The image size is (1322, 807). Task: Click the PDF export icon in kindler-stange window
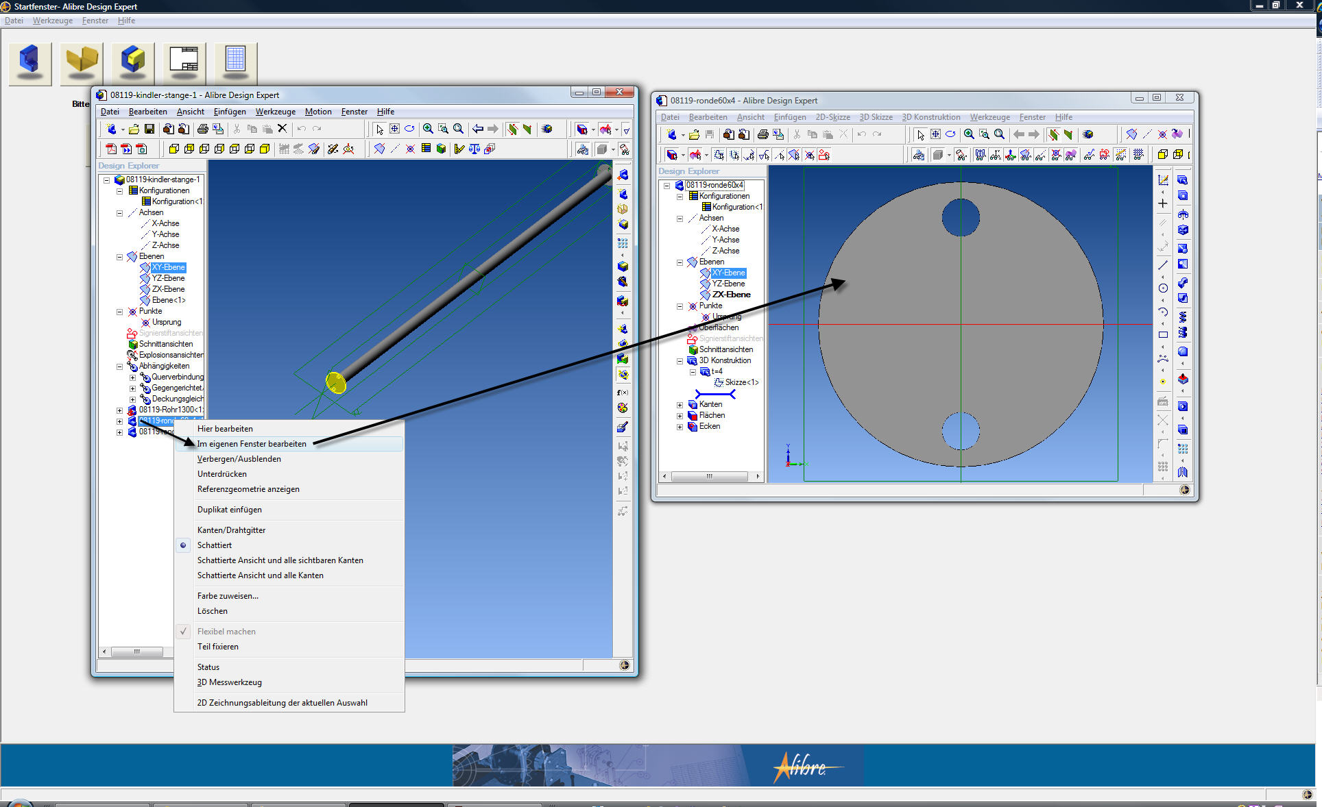(111, 149)
